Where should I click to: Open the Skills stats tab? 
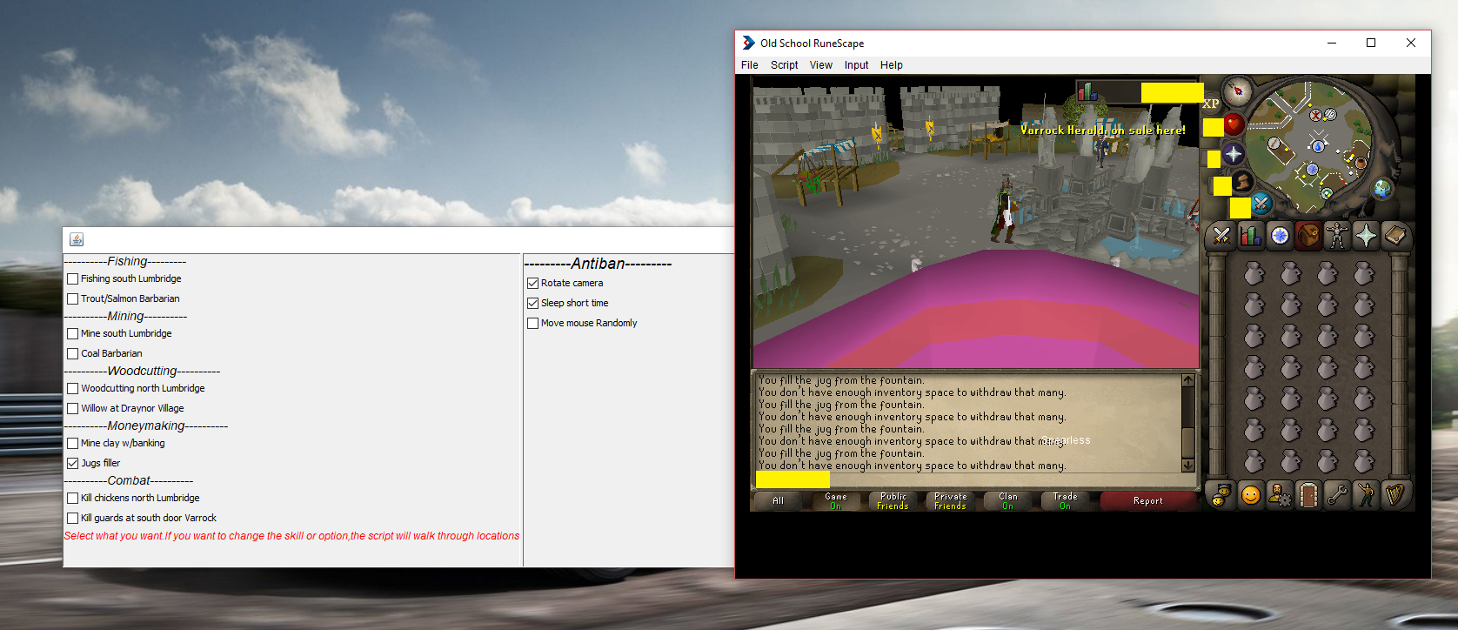pos(1250,236)
